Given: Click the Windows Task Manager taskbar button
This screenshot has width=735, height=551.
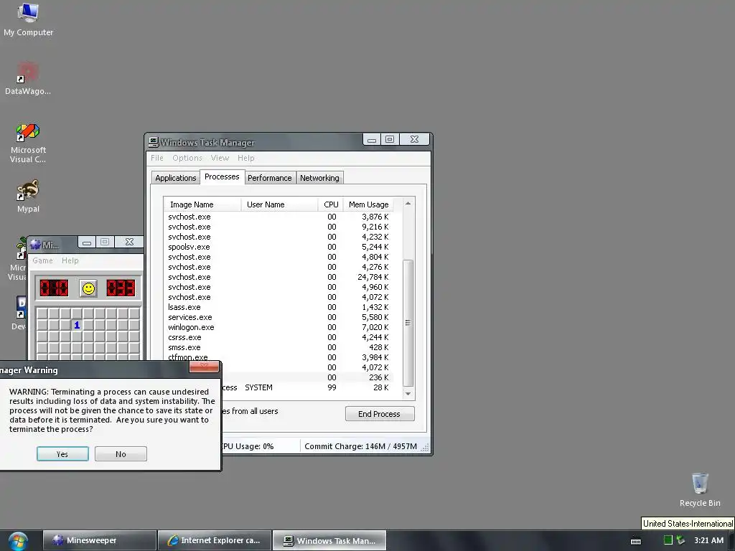Looking at the screenshot, I should tap(329, 541).
